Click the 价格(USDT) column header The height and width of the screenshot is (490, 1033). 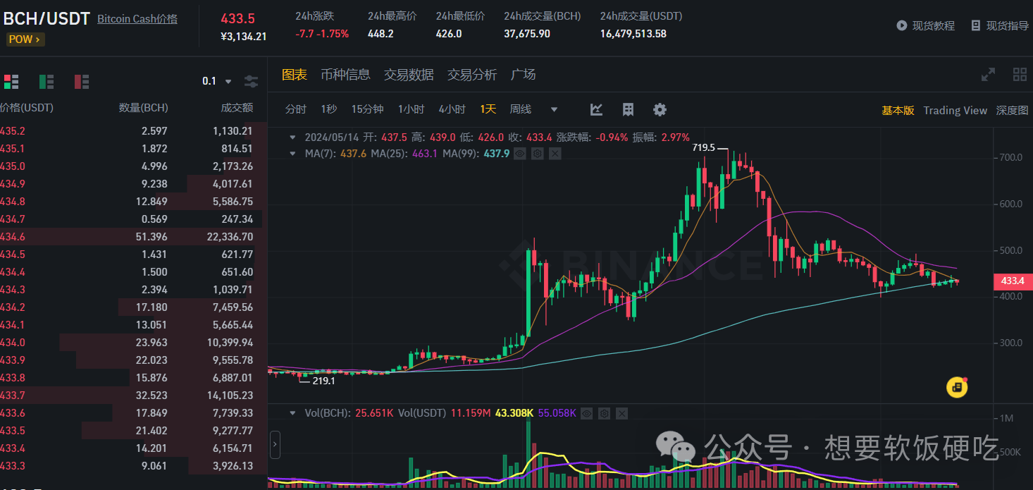tap(26, 108)
